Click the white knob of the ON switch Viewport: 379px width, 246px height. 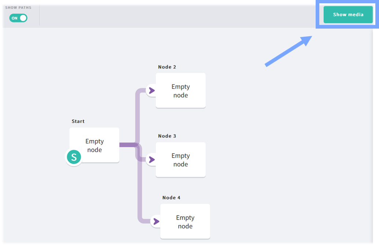[x=23, y=18]
